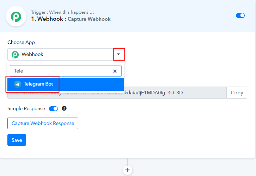Click the Webhook app selection box
The height and width of the screenshot is (176, 256).
point(66,54)
